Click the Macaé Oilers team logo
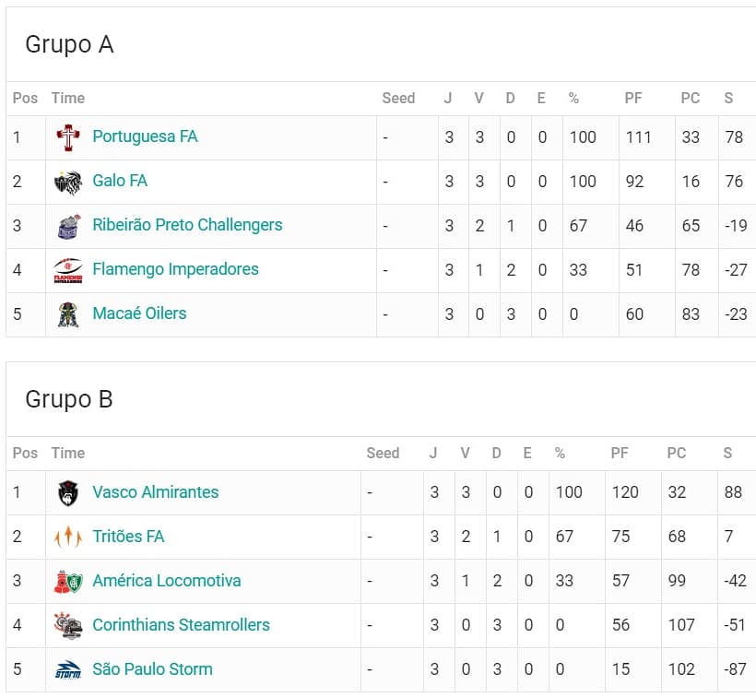The width and height of the screenshot is (756, 697). click(x=68, y=314)
